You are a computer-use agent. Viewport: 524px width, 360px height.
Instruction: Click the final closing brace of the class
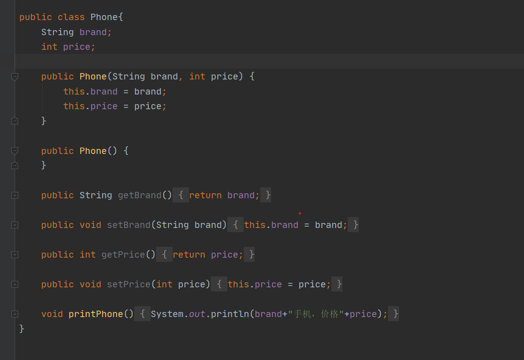[22, 328]
